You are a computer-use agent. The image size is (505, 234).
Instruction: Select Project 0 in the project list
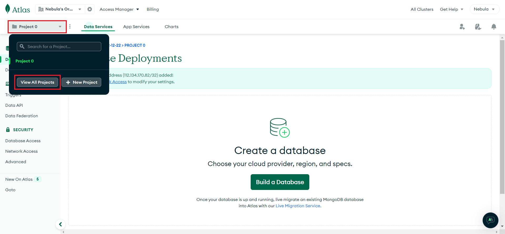(24, 61)
